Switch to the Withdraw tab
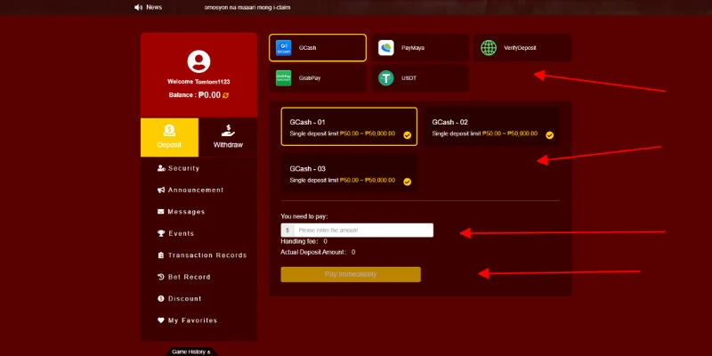 228,137
